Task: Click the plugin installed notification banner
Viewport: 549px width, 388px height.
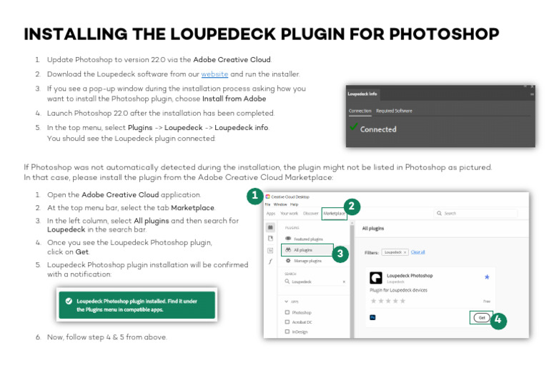Action: pos(137,305)
